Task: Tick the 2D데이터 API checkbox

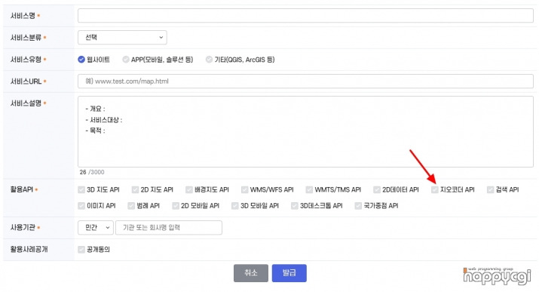Action: pyautogui.click(x=377, y=189)
